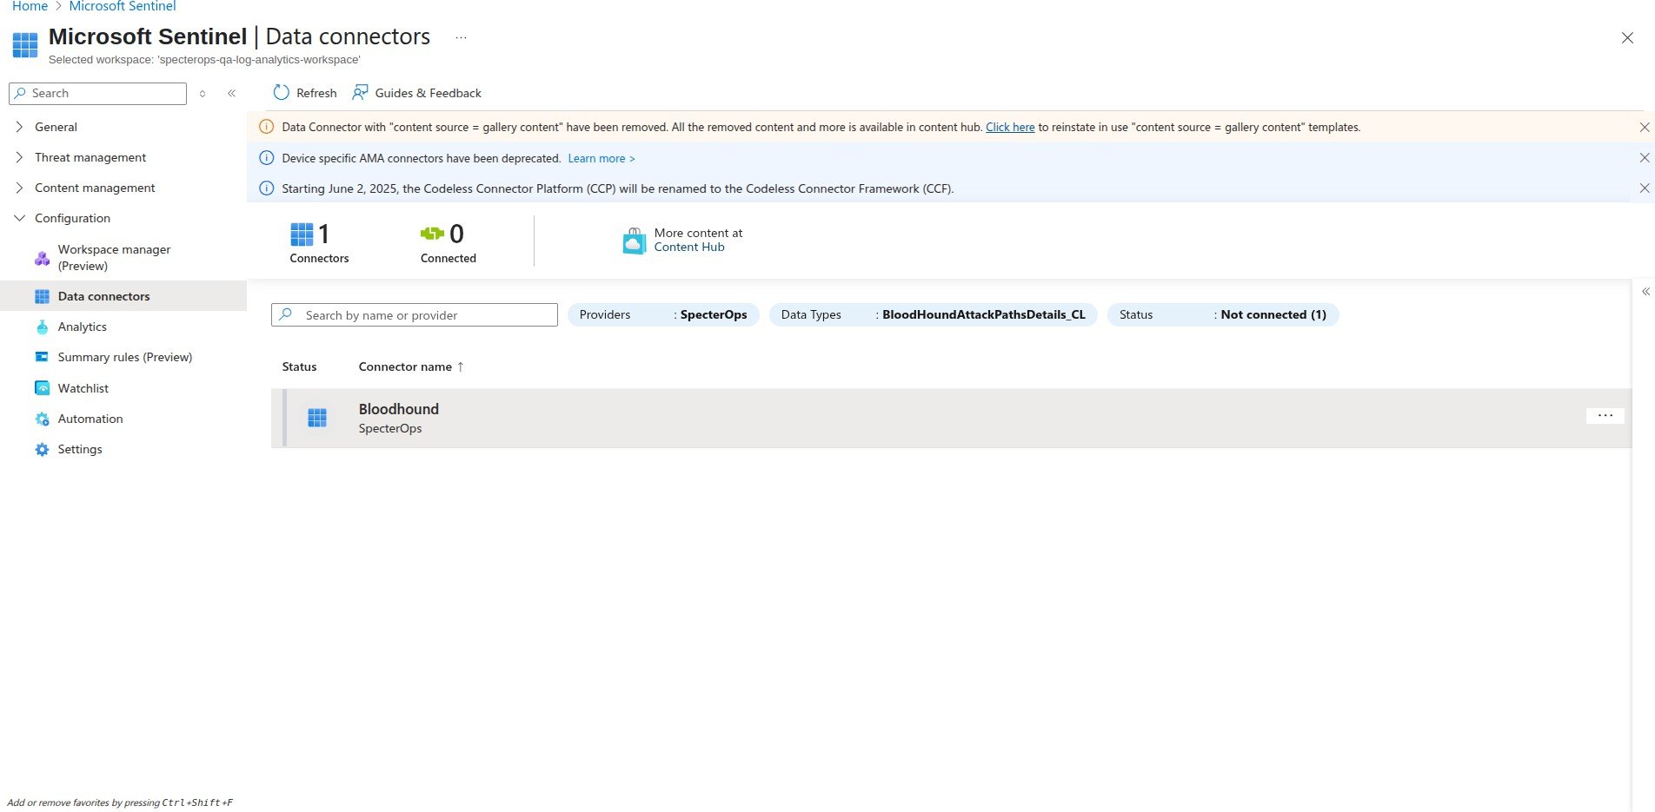This screenshot has width=1655, height=812.
Task: Focus the sidebar Search field
Action: pos(97,93)
